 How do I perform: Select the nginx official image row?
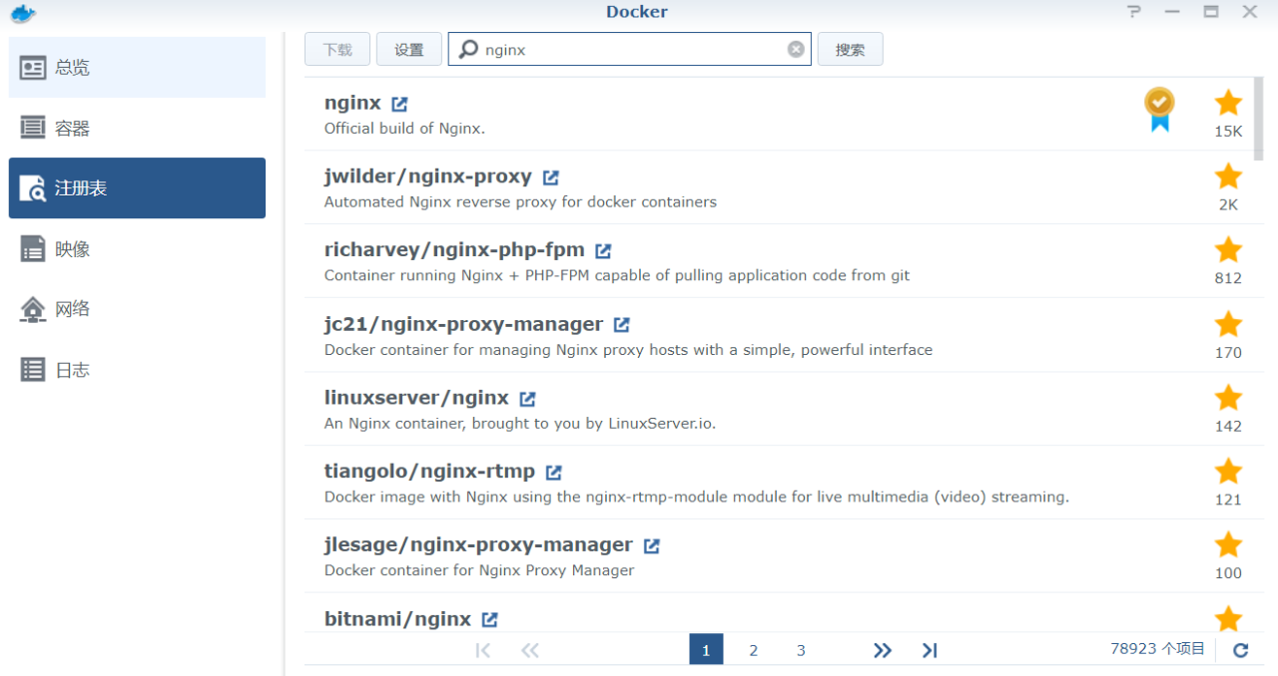coord(778,114)
